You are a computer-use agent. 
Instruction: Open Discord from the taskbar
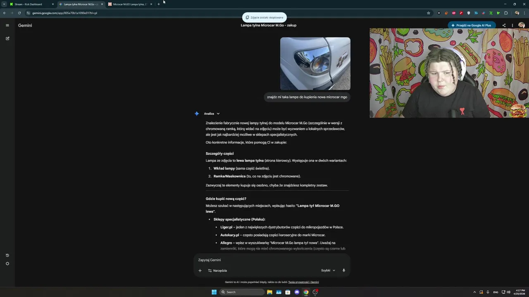coord(297,292)
